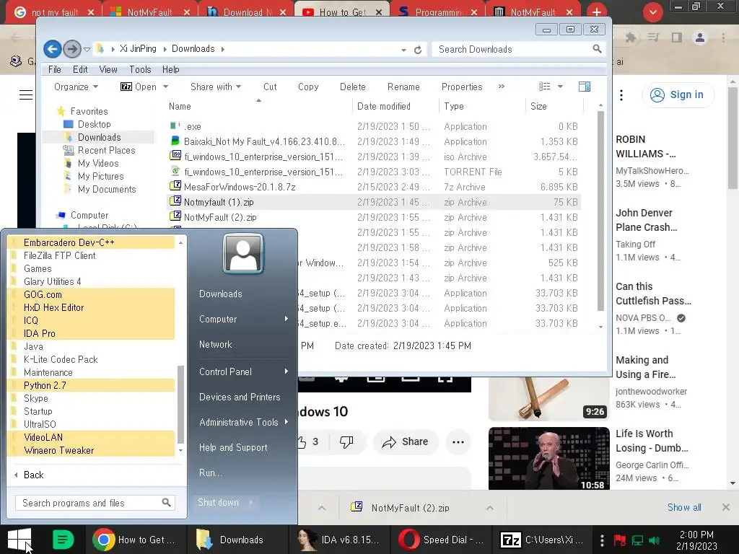Image resolution: width=739 pixels, height=554 pixels.
Task: Open recent locations dropdown beside forward arrow
Action: click(x=87, y=49)
